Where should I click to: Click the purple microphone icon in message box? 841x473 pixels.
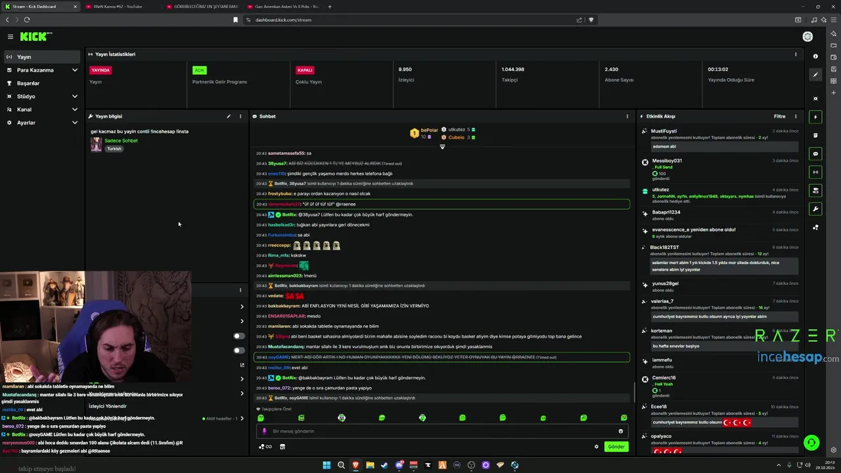pyautogui.click(x=264, y=432)
